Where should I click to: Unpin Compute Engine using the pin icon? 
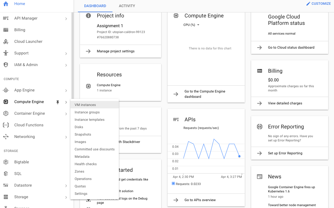[58, 102]
